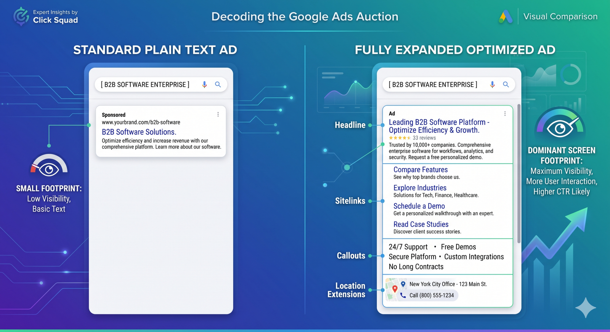Click Visual Comparison text
The image size is (610, 332).
pos(560,16)
